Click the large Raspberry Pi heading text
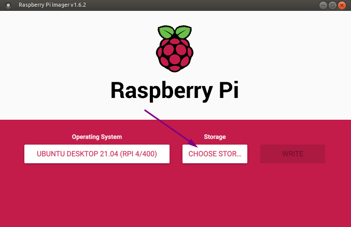The image size is (351, 227). [174, 90]
